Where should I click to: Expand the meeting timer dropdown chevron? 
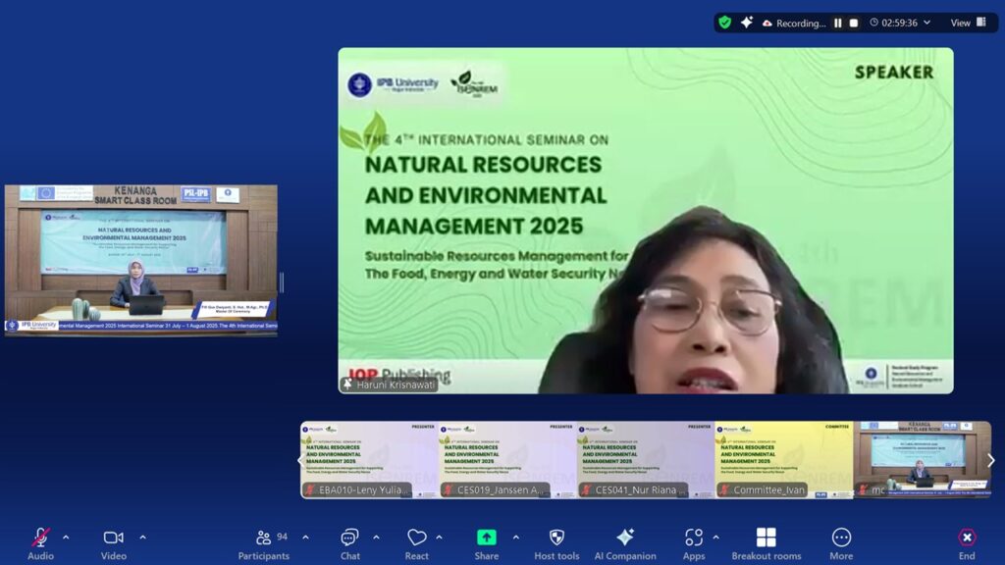[928, 23]
